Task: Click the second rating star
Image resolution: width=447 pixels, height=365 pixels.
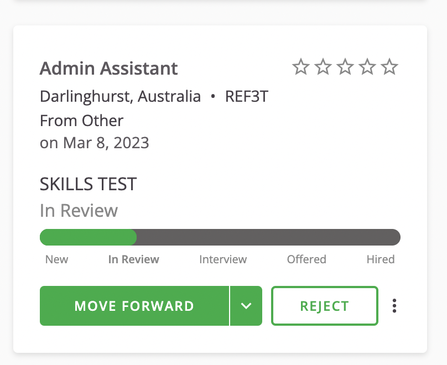Action: pyautogui.click(x=323, y=67)
